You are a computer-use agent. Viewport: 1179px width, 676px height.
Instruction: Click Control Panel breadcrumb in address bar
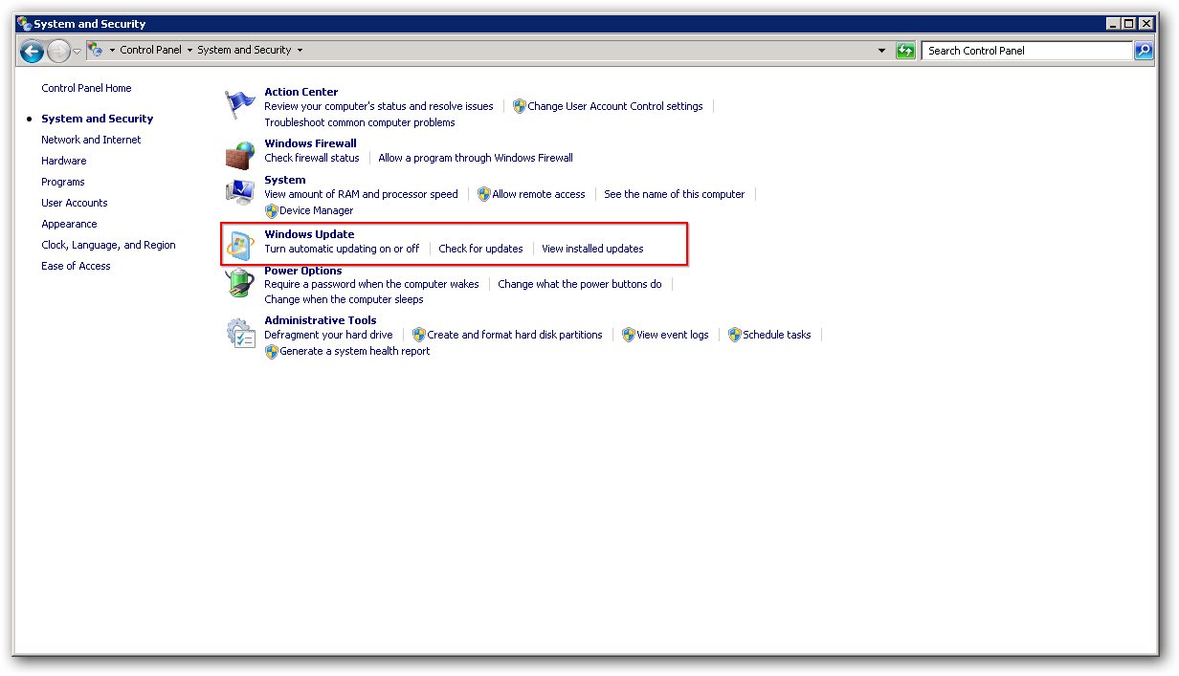pos(150,50)
